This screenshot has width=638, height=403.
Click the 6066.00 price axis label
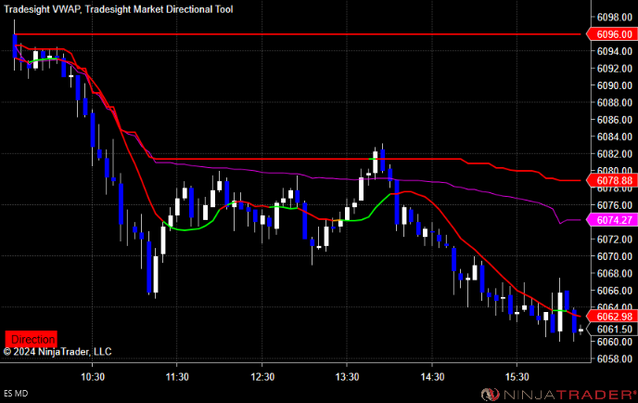[615, 291]
